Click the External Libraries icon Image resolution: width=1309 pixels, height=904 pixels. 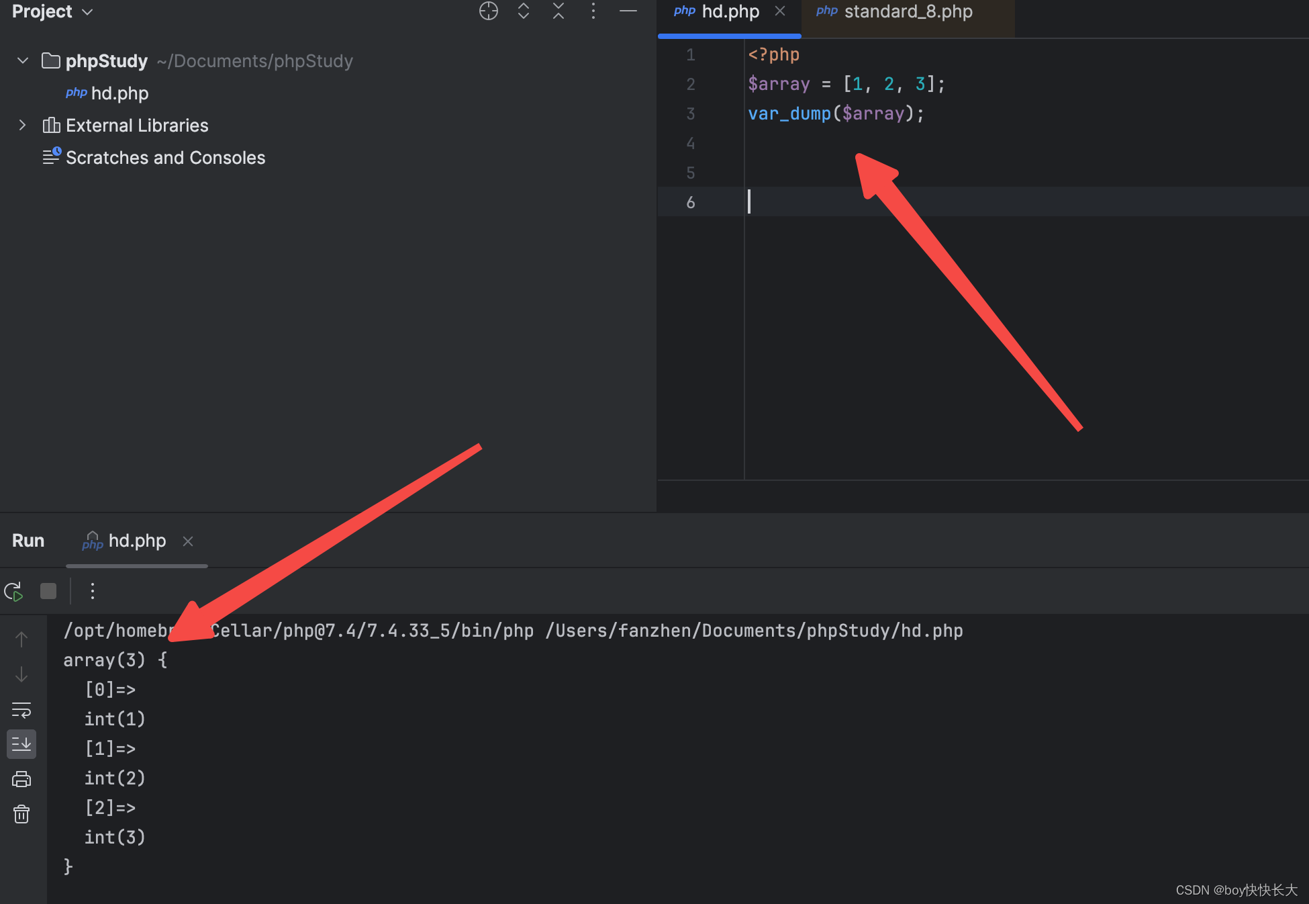pos(52,126)
